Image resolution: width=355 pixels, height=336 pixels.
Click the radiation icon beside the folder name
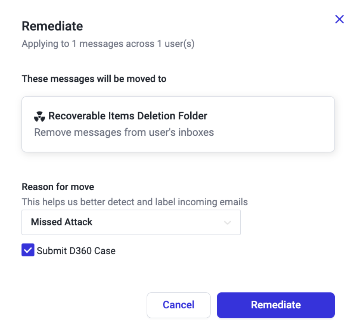(40, 116)
